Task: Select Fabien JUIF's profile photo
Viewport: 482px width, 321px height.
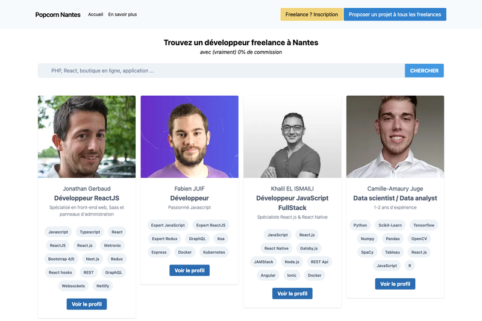Action: tap(189, 137)
